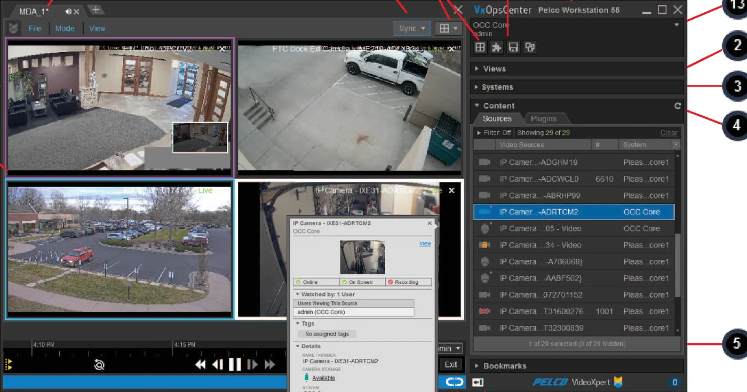The image size is (747, 392).
Task: Close the FTC Dock Ext Camera video cell
Action: tap(451, 49)
